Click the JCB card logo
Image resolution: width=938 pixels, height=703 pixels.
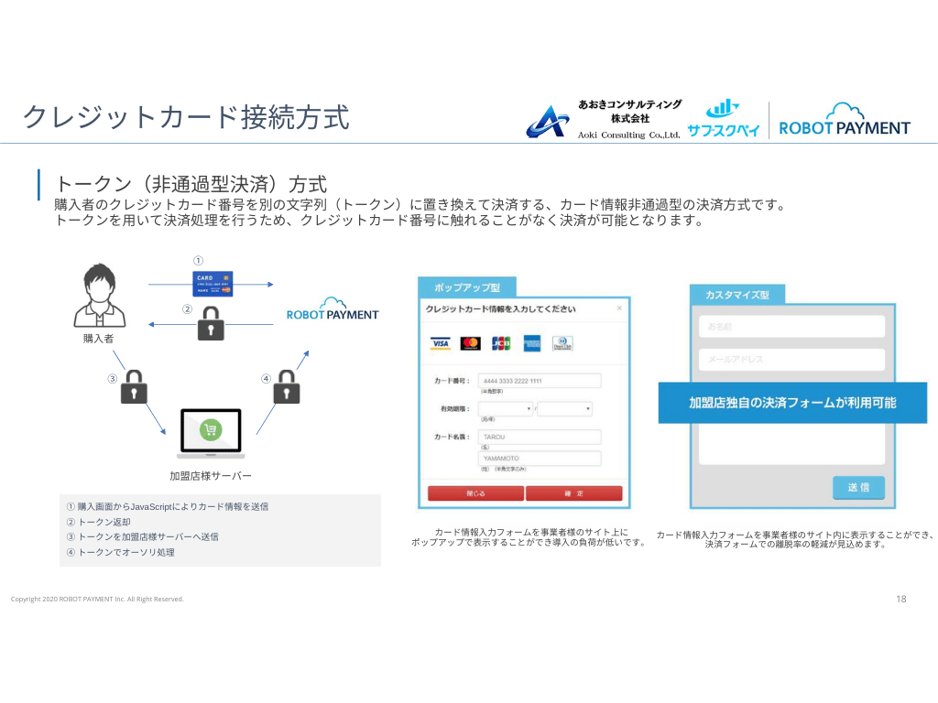click(x=501, y=343)
